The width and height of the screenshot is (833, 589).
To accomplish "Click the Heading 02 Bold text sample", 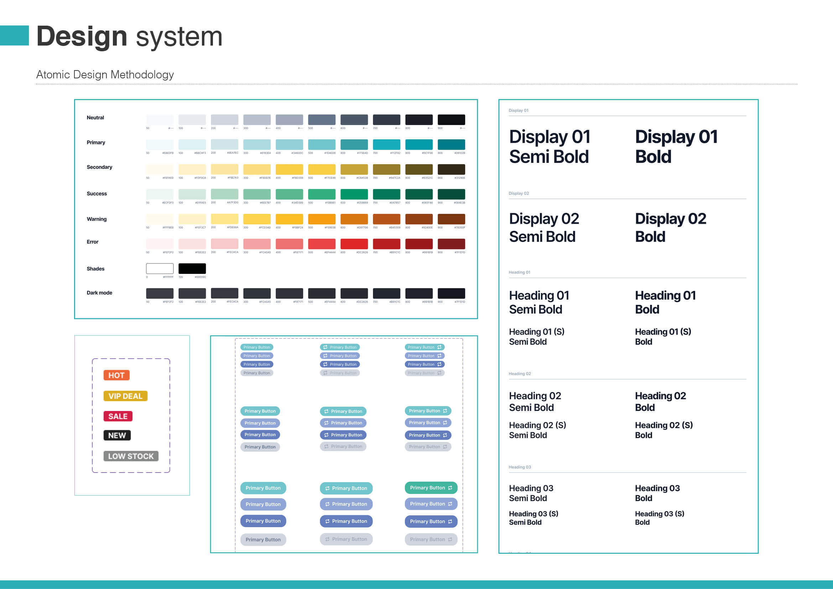I will pos(660,401).
